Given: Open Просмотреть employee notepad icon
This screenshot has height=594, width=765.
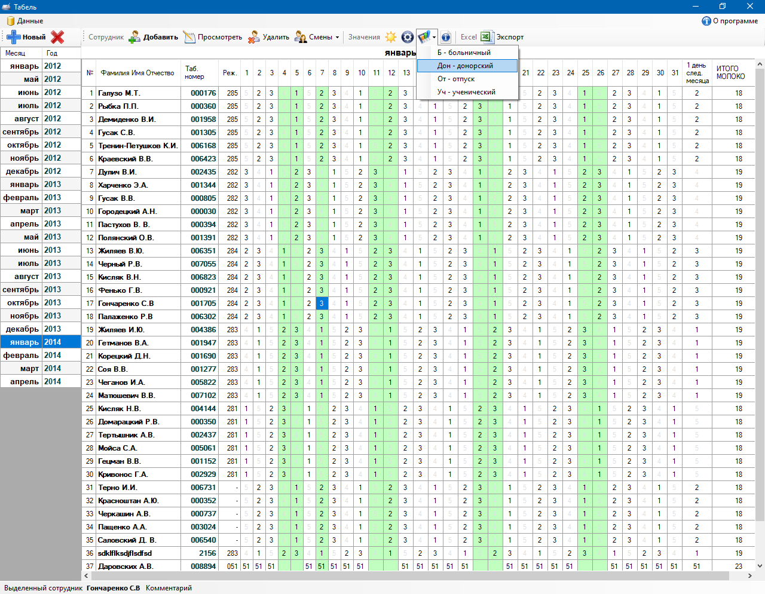Looking at the screenshot, I should click(189, 37).
